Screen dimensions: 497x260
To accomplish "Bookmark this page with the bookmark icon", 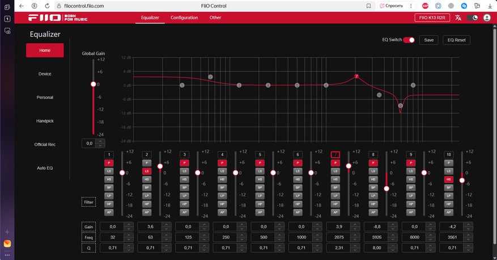I will (x=369, y=6).
